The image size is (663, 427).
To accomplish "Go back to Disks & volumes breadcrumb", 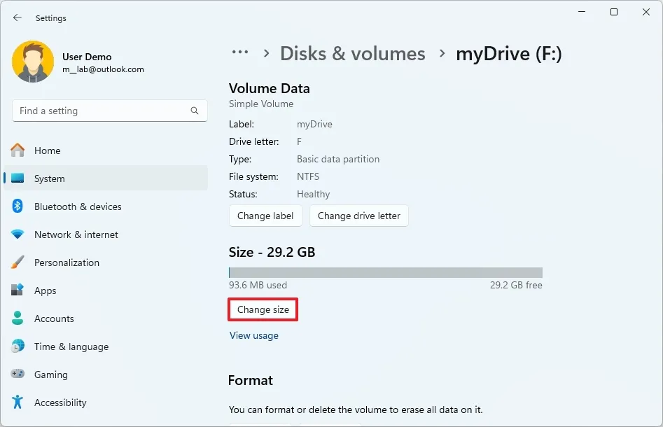I will (353, 53).
